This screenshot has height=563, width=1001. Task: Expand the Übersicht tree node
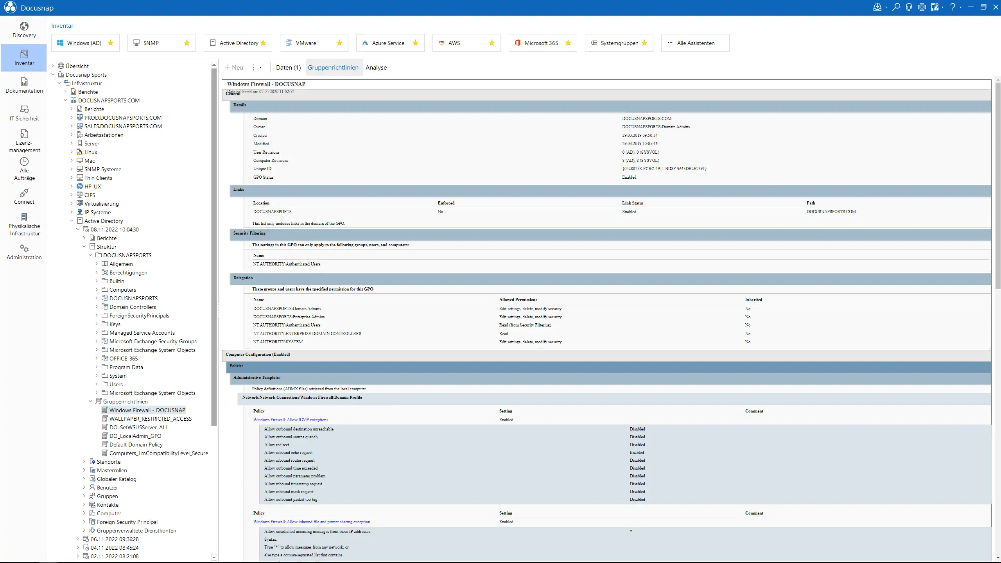click(53, 66)
